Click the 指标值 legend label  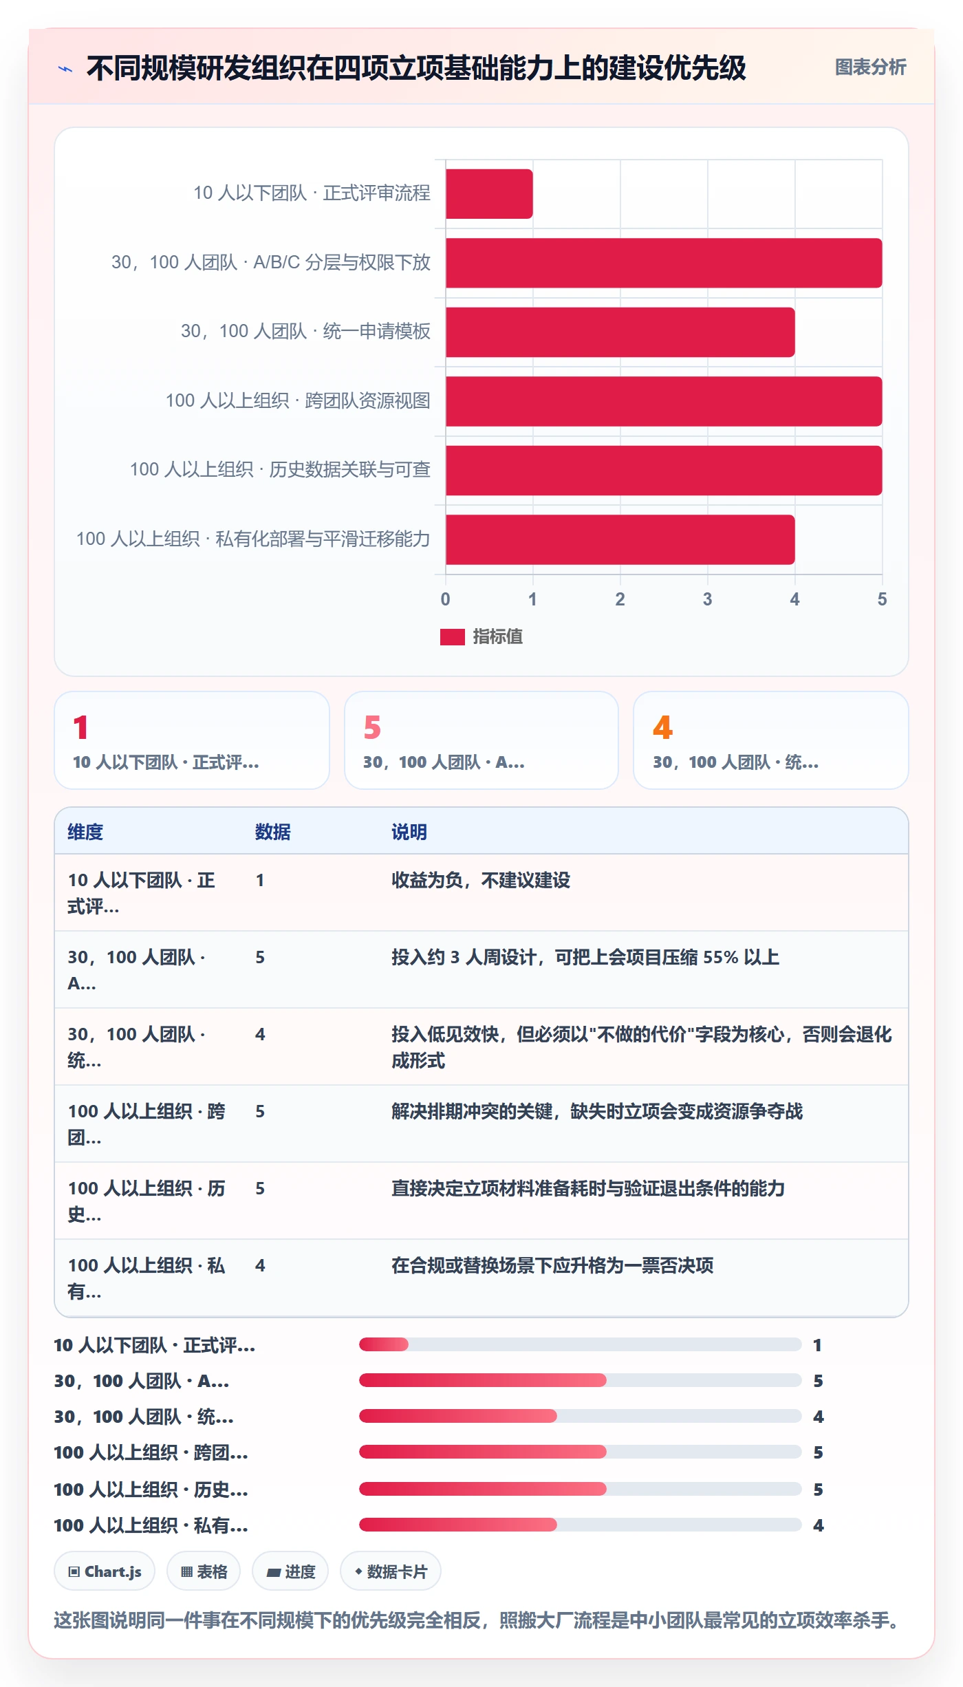coord(497,636)
